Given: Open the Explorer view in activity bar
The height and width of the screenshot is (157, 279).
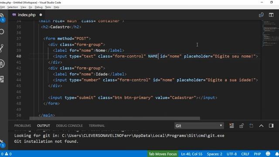Looking at the screenshot, I should point(2,17).
